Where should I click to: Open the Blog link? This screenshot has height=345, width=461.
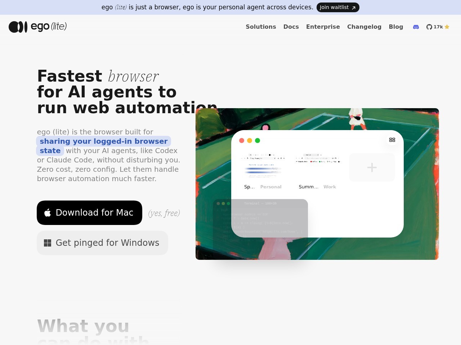coord(396,27)
